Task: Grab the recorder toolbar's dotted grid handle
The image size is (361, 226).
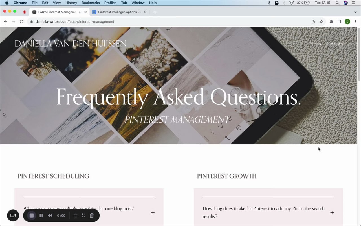Action: pos(75,215)
